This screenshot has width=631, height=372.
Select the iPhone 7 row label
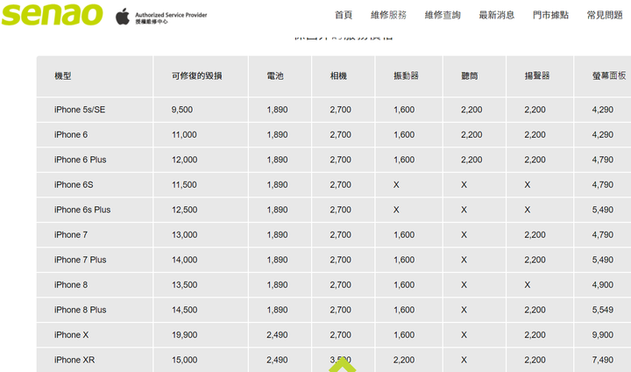point(71,234)
